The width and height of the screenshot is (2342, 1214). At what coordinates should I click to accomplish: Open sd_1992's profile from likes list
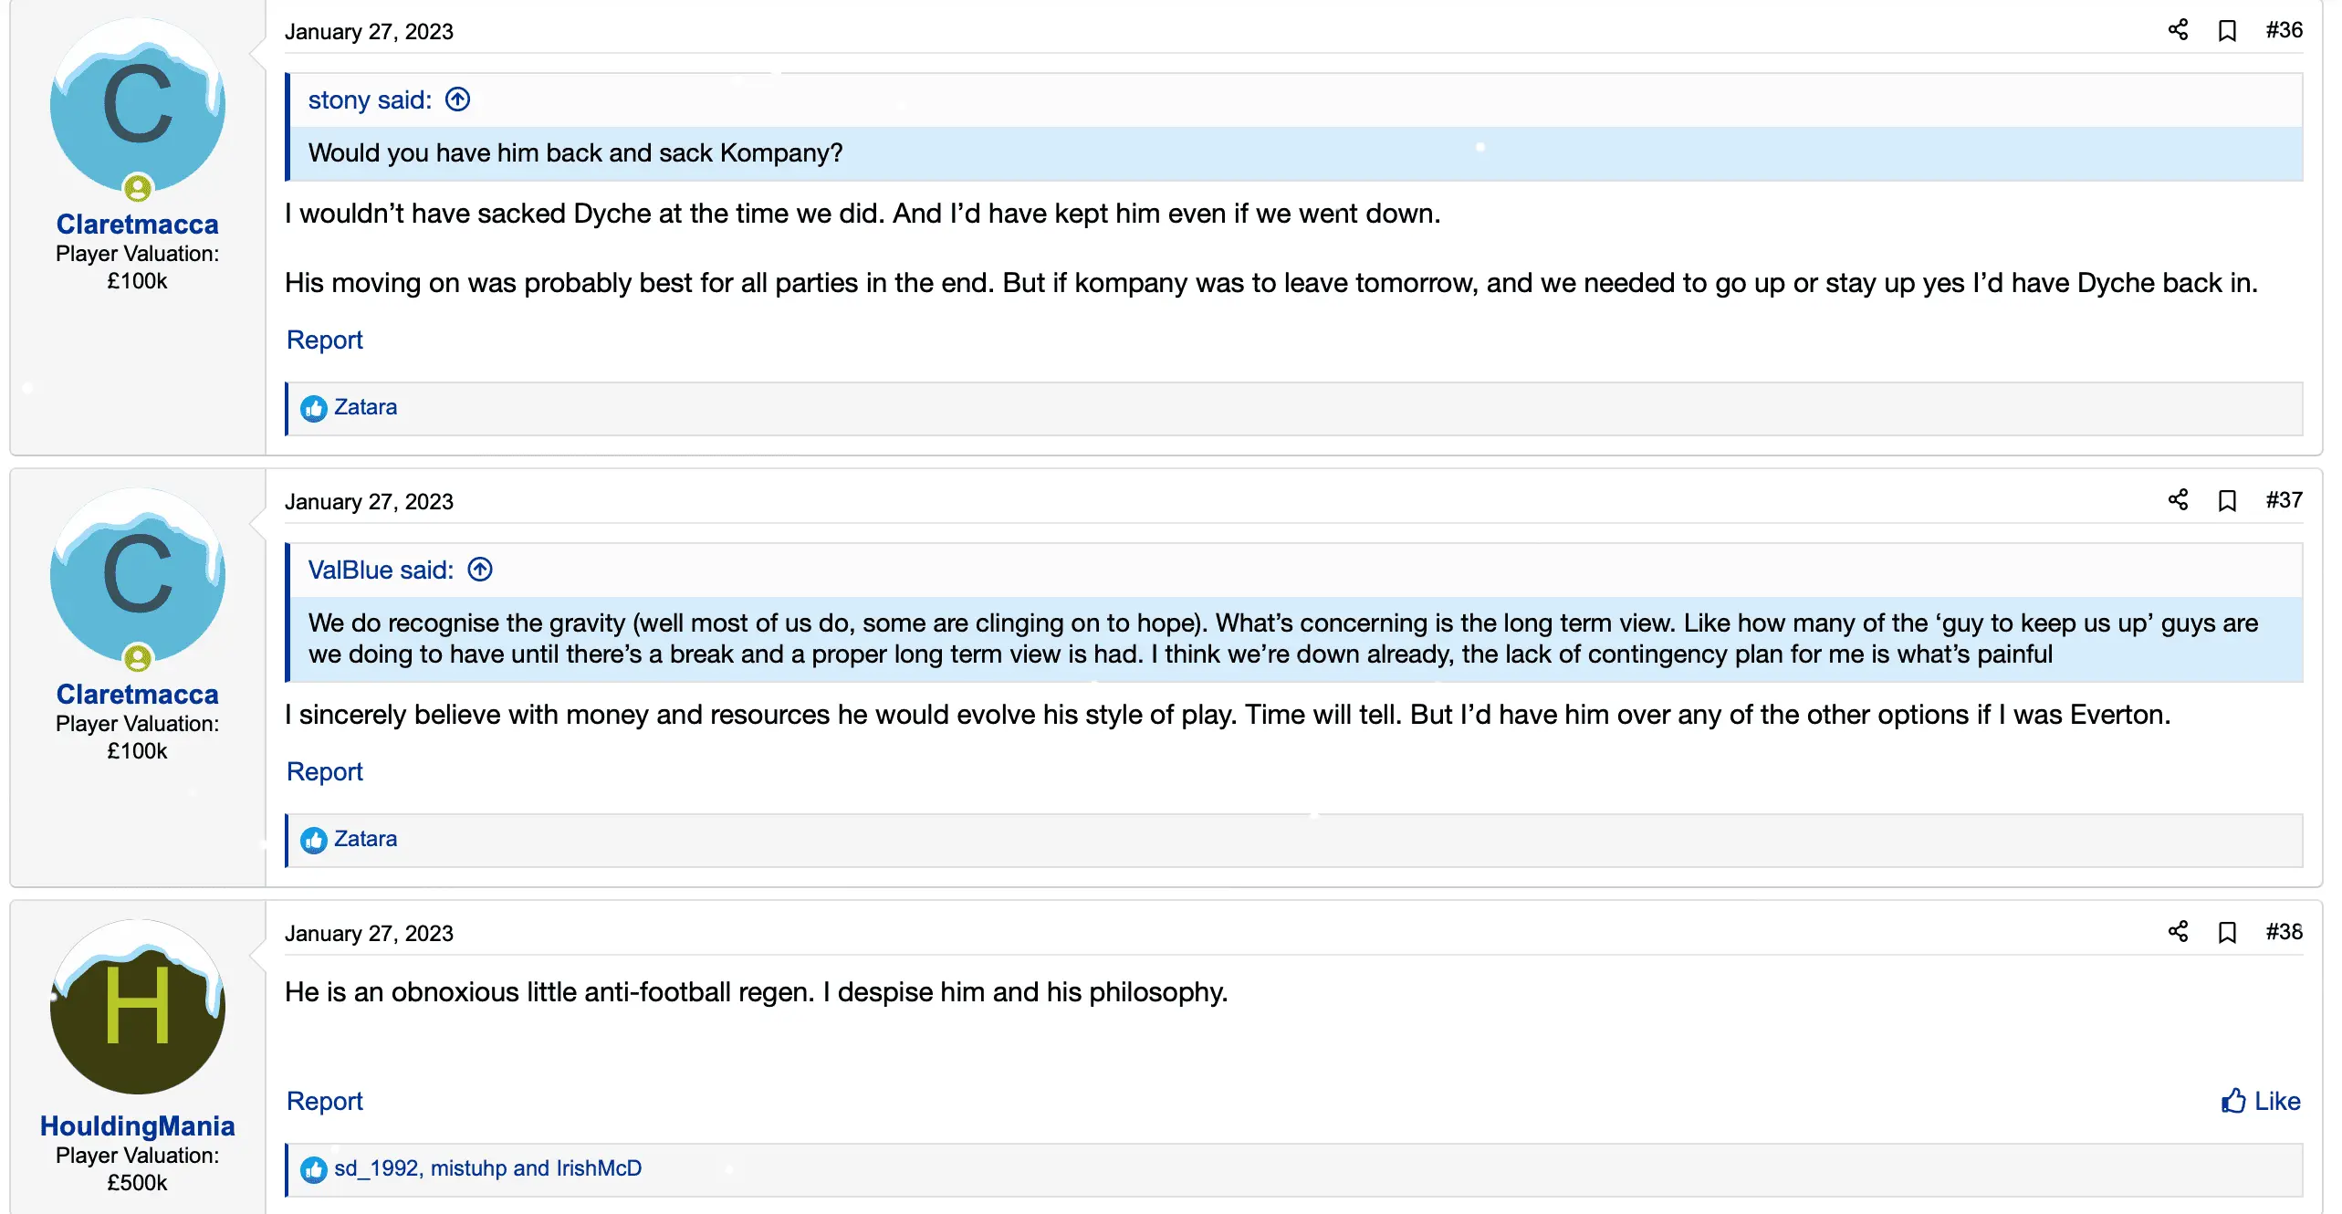click(376, 1168)
